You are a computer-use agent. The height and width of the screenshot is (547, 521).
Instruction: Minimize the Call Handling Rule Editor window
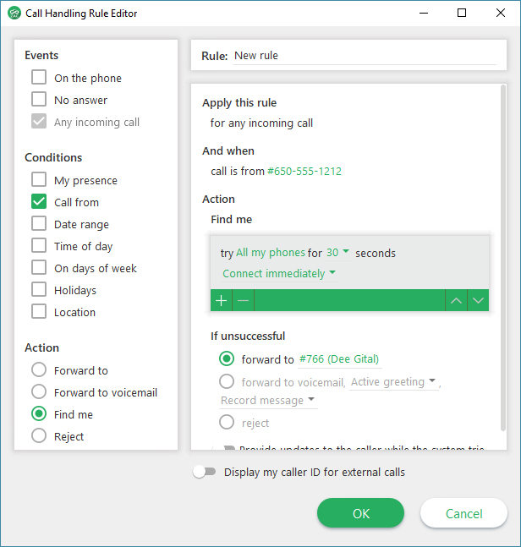[424, 14]
